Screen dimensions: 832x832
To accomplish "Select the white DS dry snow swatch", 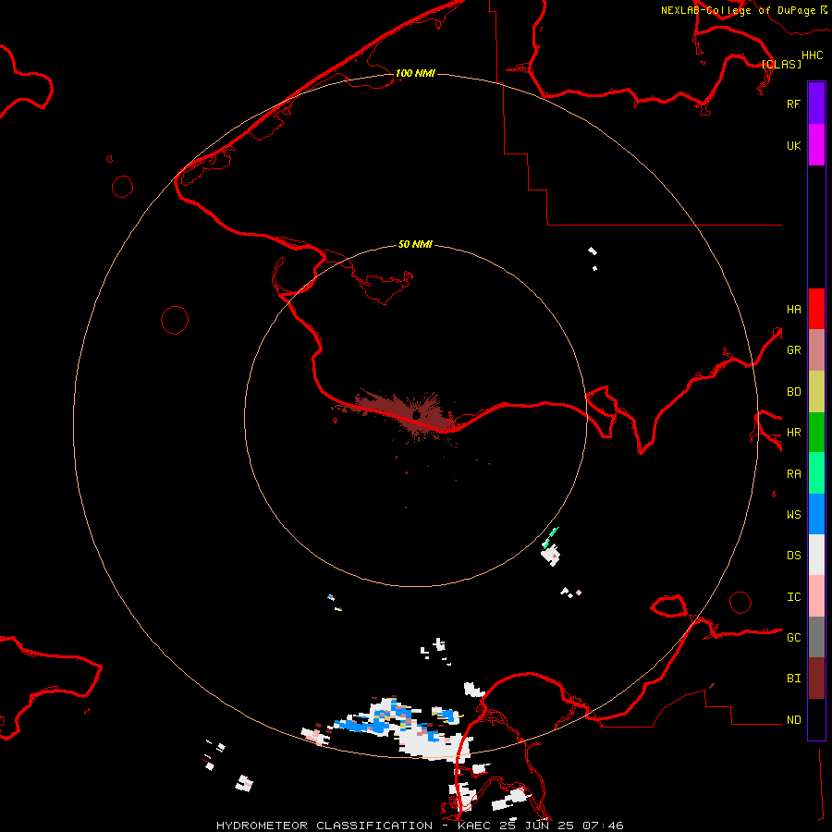I will pyautogui.click(x=816, y=555).
